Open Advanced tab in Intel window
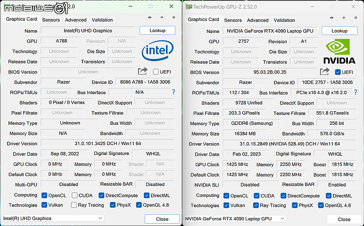This screenshot has width=364, height=226. tap(76, 20)
